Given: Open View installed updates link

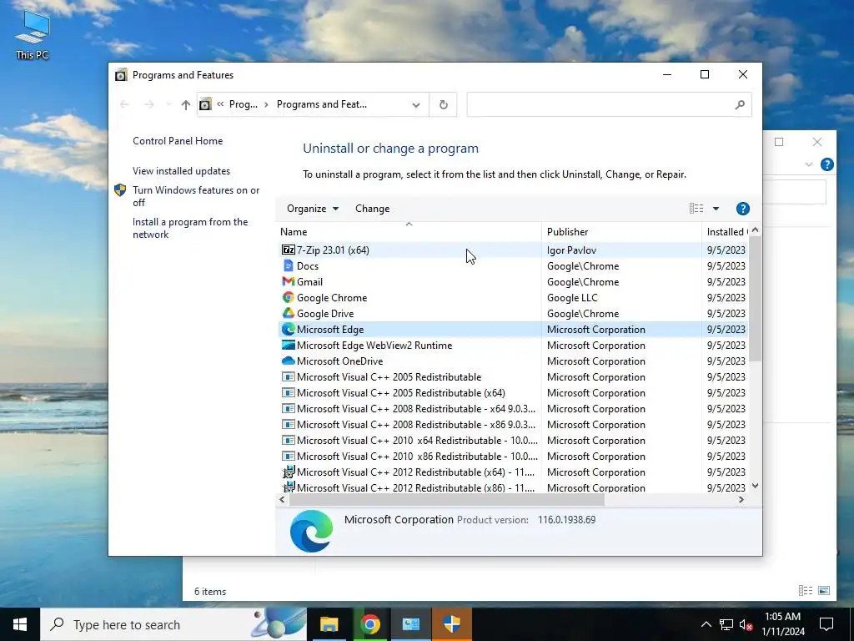Looking at the screenshot, I should (181, 171).
